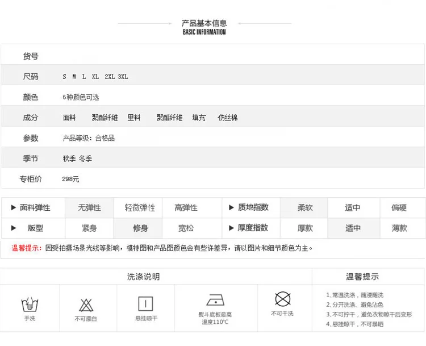Screen dimensions: 426x346
Task: Click the 颜色 row label
Action: 31,97
